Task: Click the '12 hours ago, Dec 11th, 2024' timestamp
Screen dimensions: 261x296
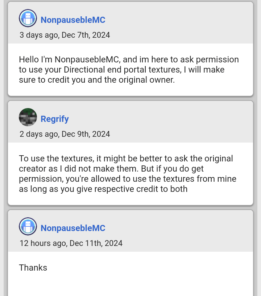Action: (71, 243)
